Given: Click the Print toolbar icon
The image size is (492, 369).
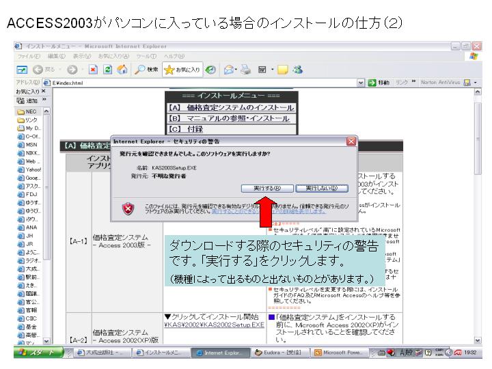Looking at the screenshot, I should [x=246, y=70].
